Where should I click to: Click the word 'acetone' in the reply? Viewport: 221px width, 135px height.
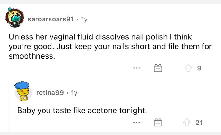pyautogui.click(x=102, y=110)
